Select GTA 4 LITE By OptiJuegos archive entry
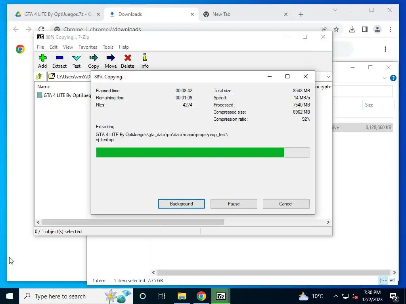The width and height of the screenshot is (406, 304). 64,95
